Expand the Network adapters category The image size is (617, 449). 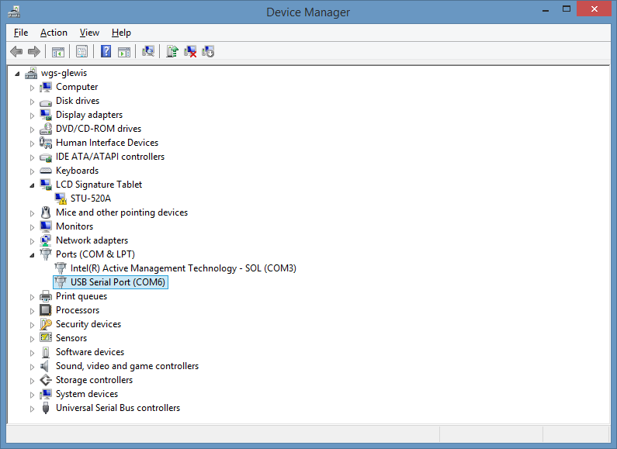point(32,241)
